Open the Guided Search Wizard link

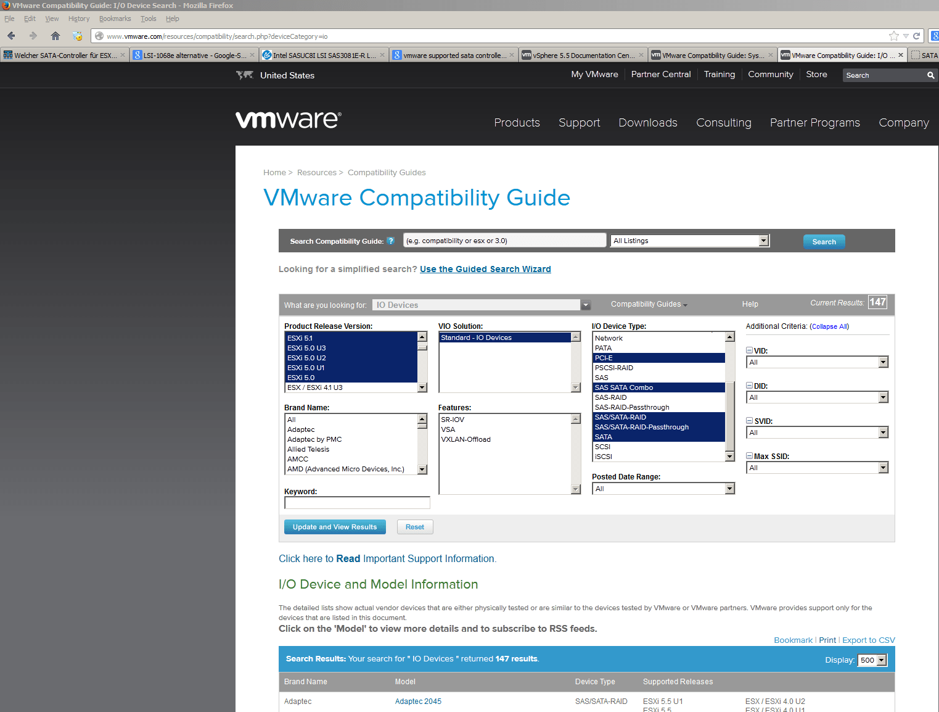(x=485, y=269)
